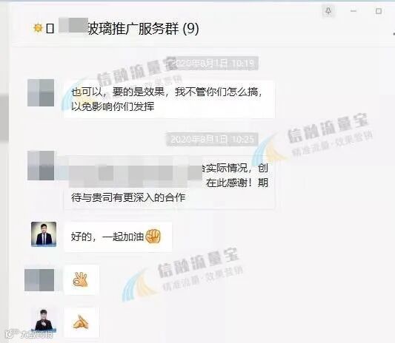Maximize the chat window
Viewport: 395px width, 343px height.
[x=379, y=11]
